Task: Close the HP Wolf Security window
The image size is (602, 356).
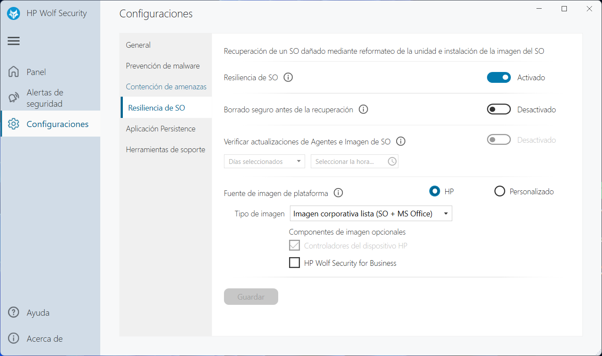Action: [589, 9]
